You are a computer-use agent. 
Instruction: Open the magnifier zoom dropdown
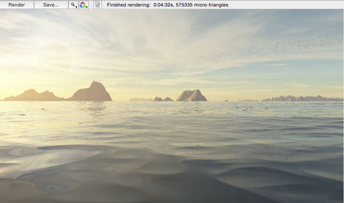tap(76, 6)
